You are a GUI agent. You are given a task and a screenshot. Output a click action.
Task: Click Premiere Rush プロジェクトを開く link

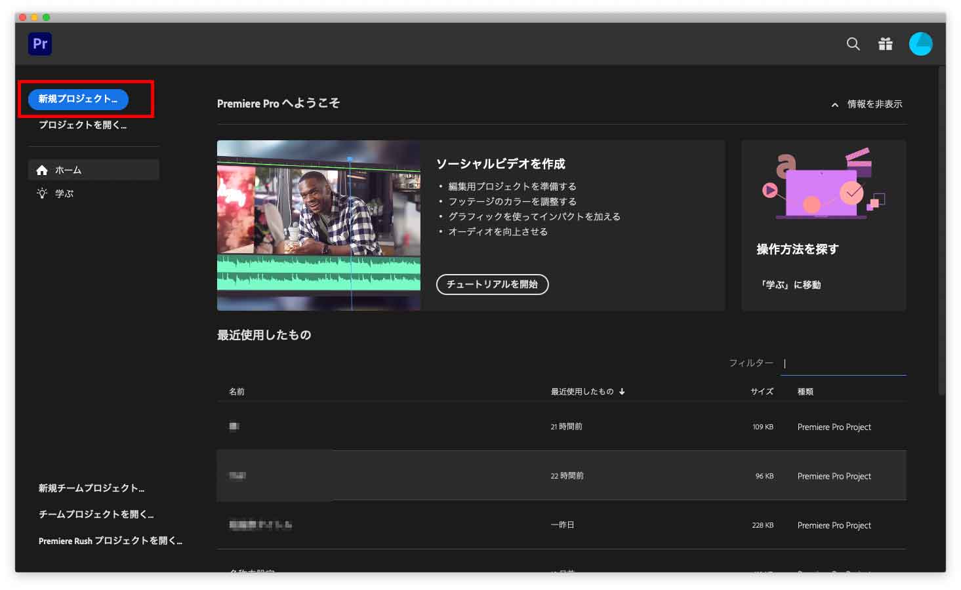pos(110,541)
